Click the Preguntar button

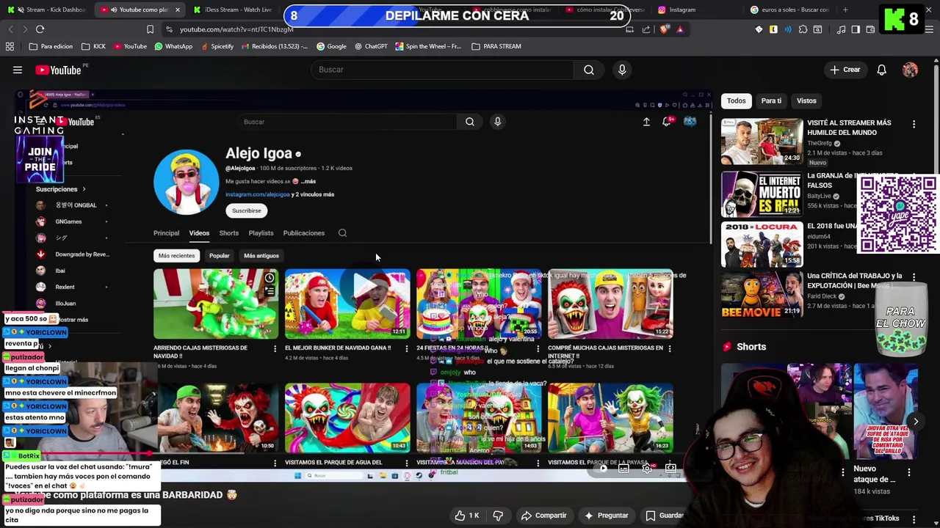(606, 516)
